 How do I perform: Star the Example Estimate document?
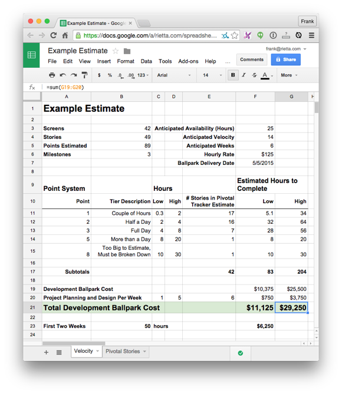click(x=116, y=51)
